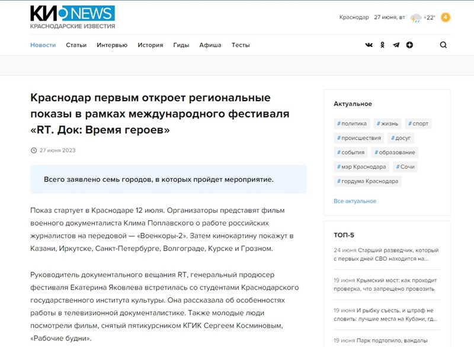The image size is (474, 347).
Task: Select the #гордума Краснодара tag
Action: [x=367, y=181]
